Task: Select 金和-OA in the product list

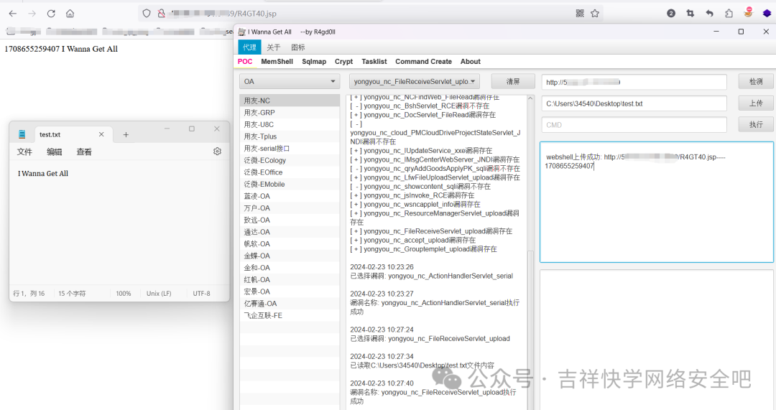Action: pos(290,268)
